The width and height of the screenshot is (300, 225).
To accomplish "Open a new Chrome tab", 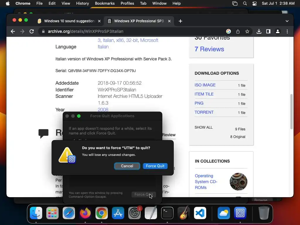I will (x=180, y=21).
